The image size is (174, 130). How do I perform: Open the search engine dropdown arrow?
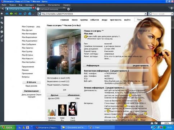(x=173, y=14)
